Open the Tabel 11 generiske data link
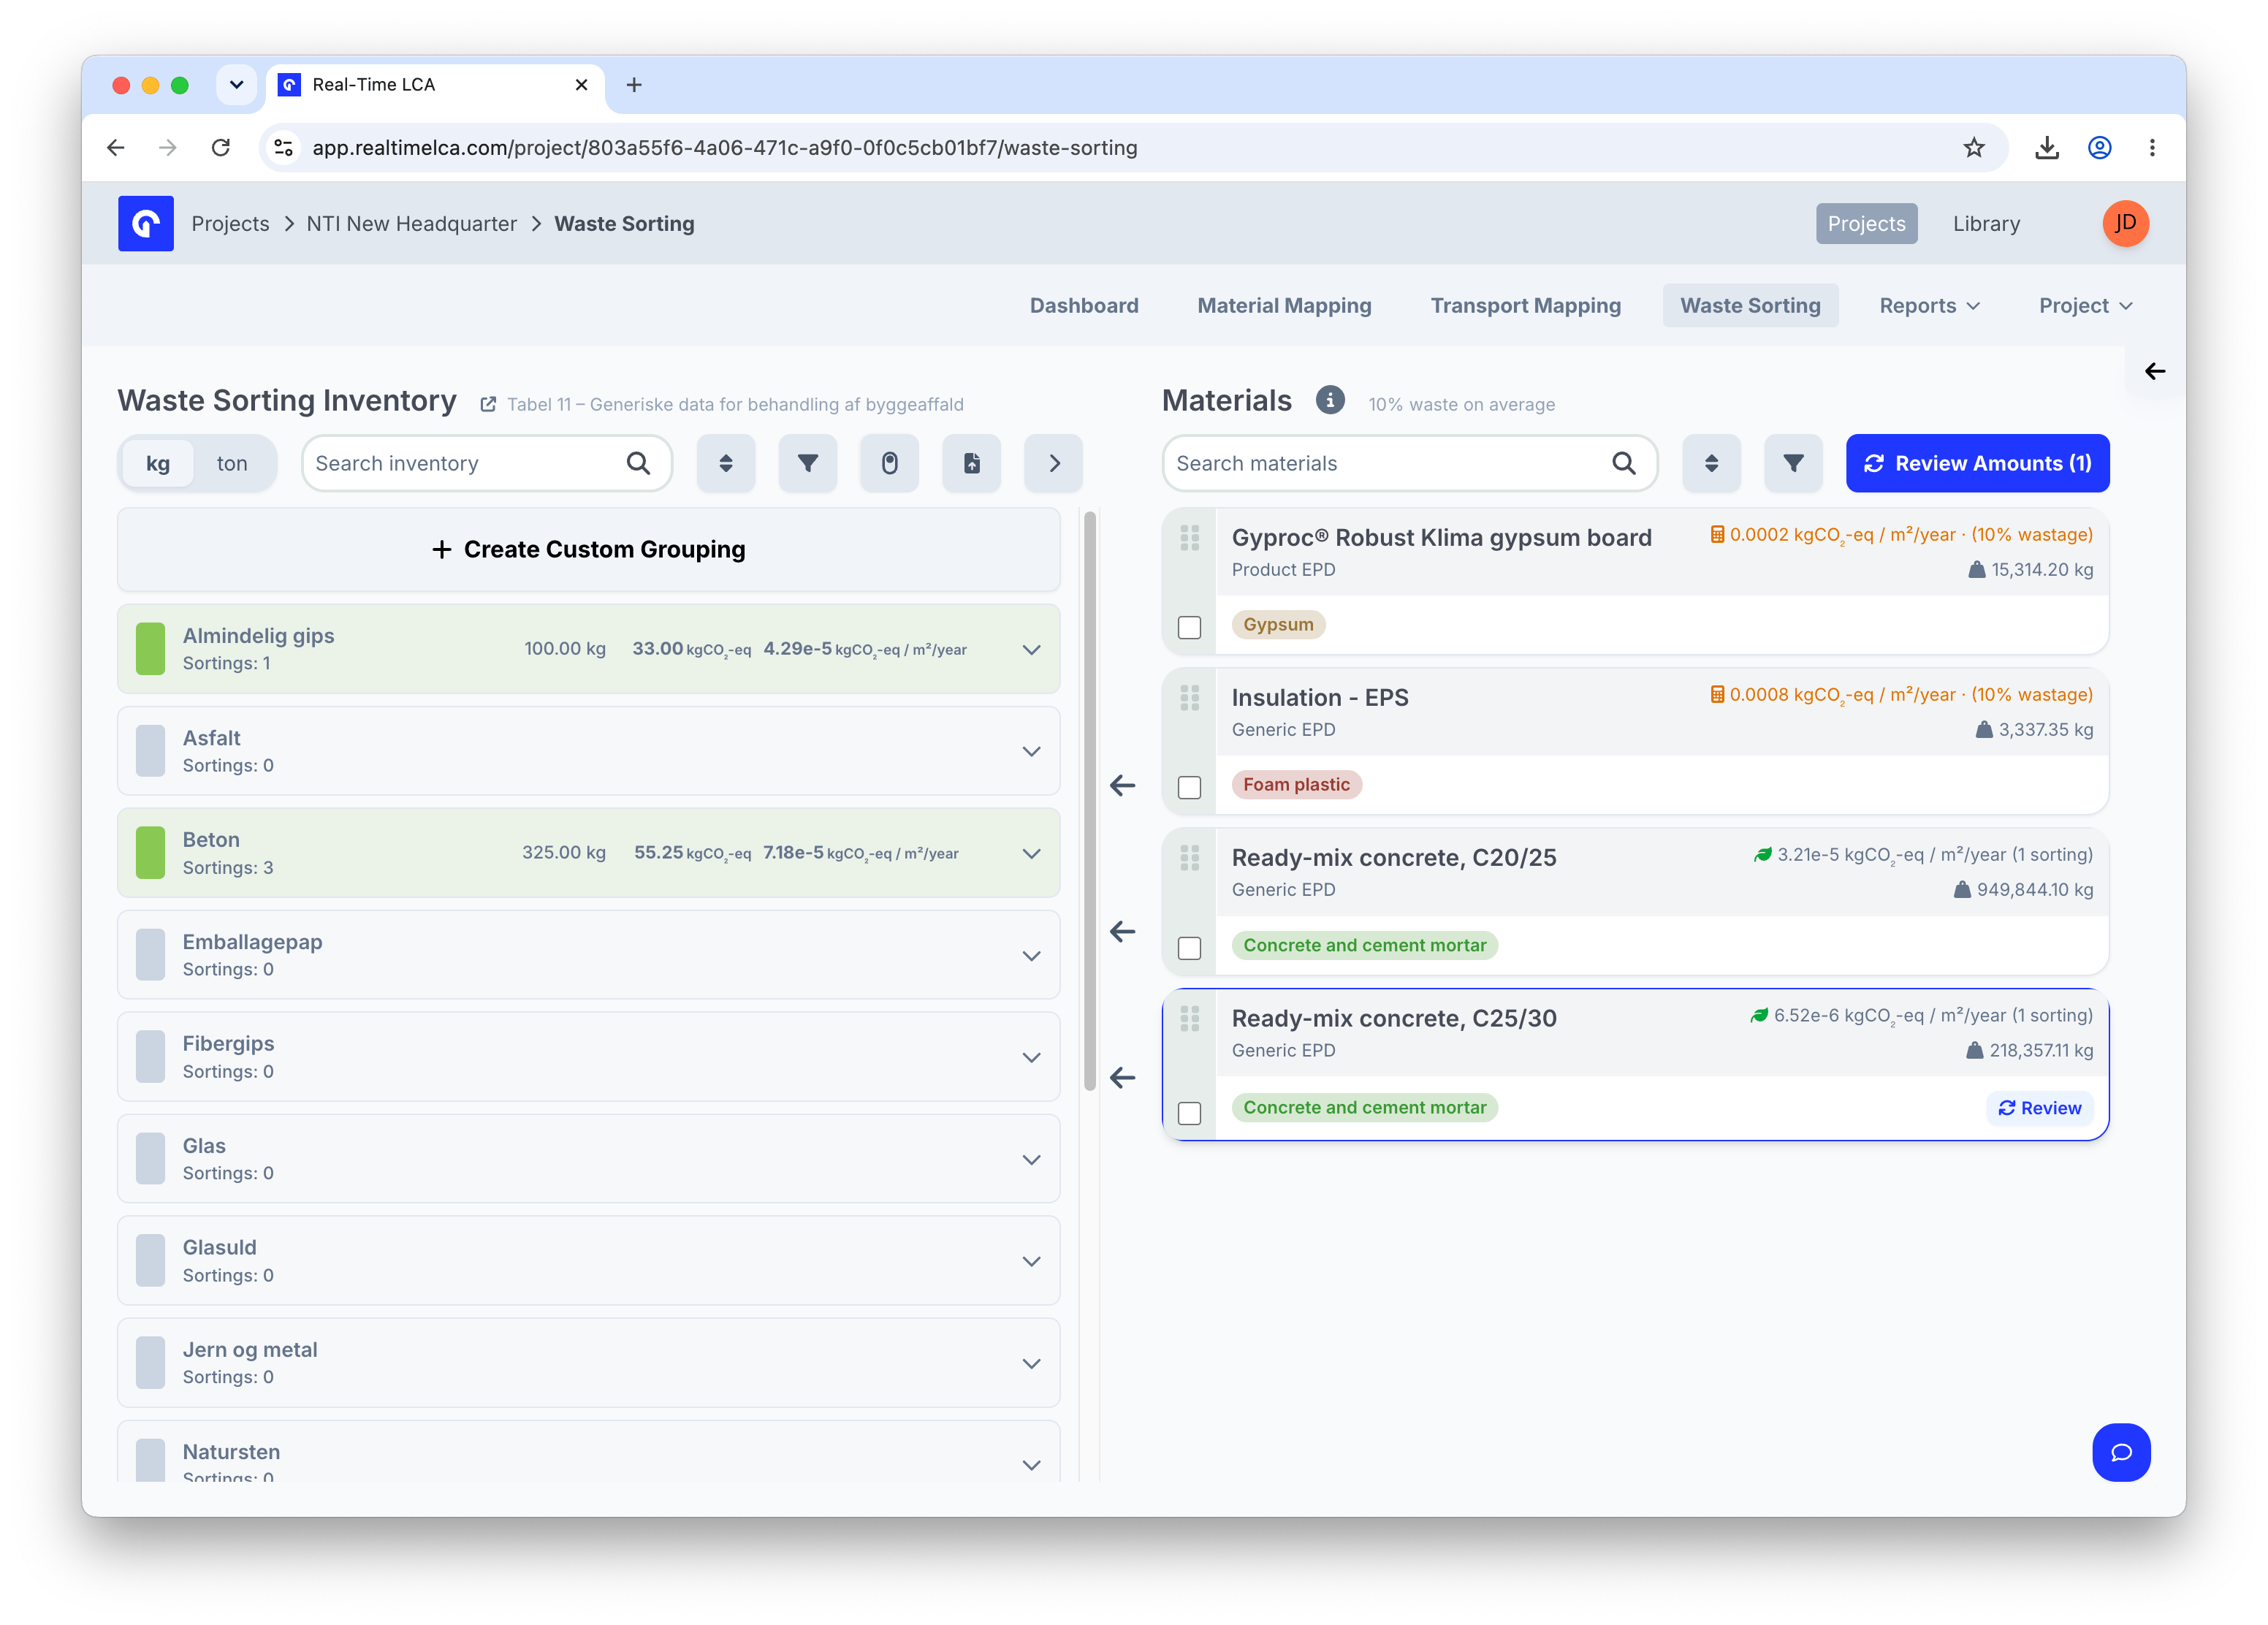 click(x=722, y=404)
